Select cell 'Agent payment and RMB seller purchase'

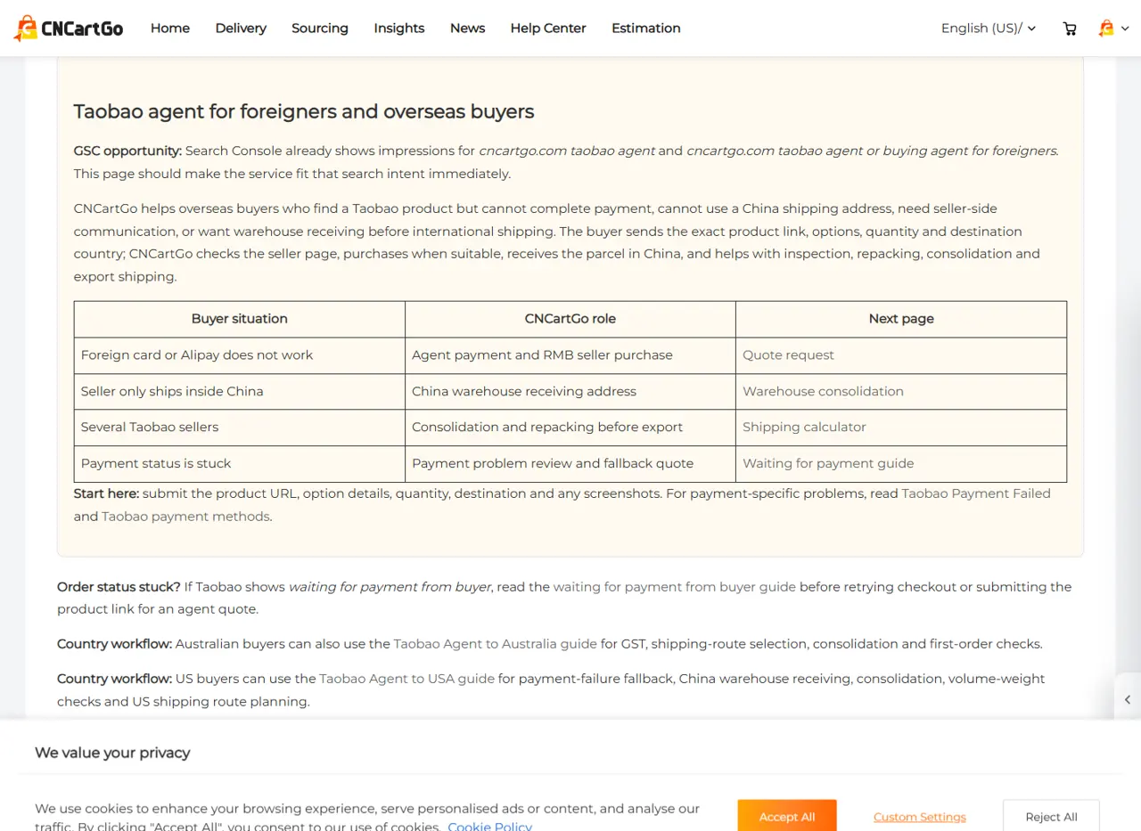pos(570,355)
